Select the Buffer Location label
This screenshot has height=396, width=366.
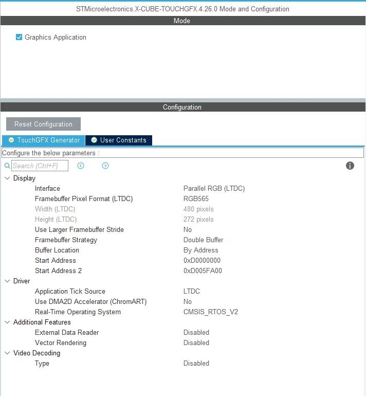tap(57, 250)
